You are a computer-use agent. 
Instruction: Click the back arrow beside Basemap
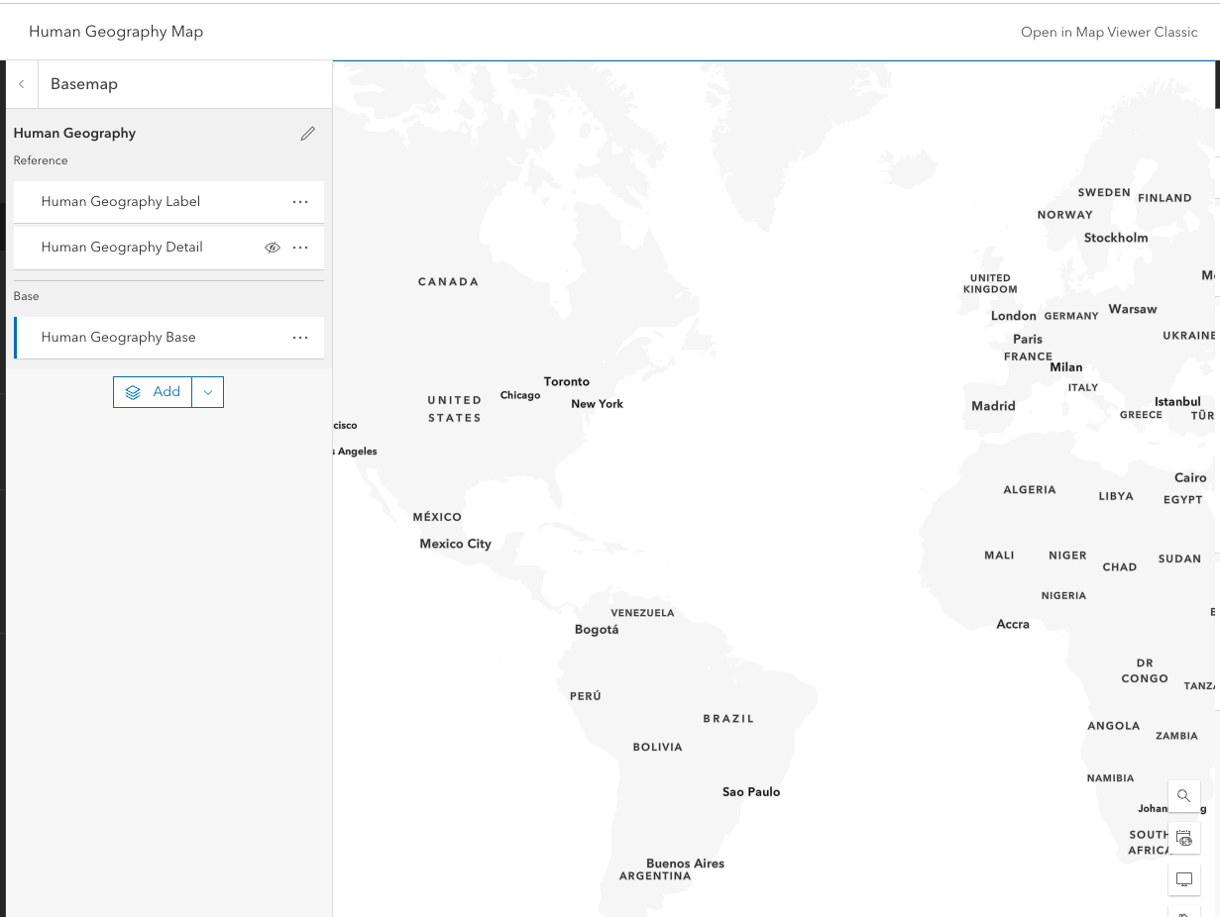click(x=22, y=84)
